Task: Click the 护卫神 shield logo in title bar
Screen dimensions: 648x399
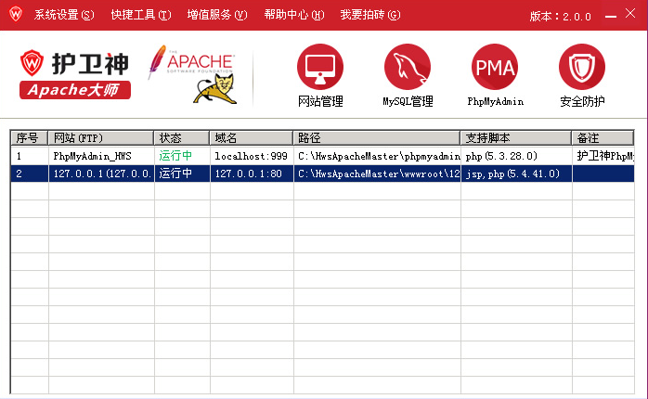Action: tap(16, 14)
